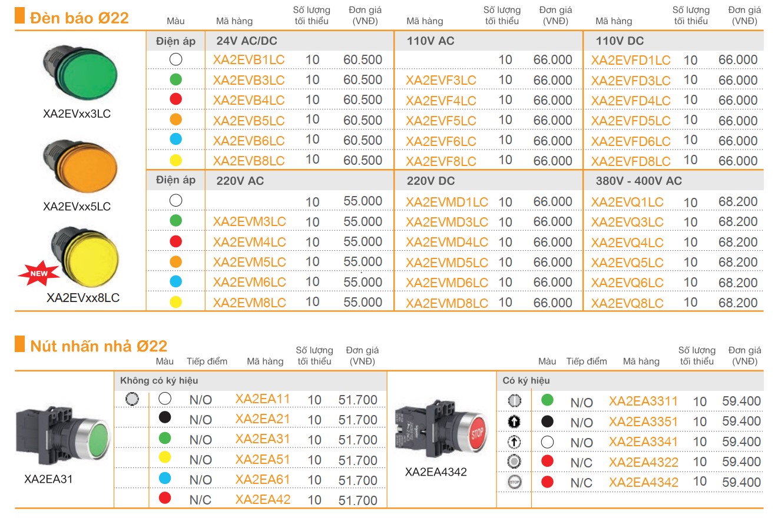The height and width of the screenshot is (521, 778).
Task: Open product code XA2EVQ8LC
Action: pos(627,303)
